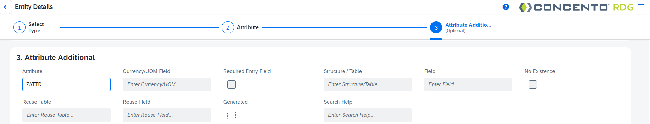Focus the Reuse Field input

[167, 115]
